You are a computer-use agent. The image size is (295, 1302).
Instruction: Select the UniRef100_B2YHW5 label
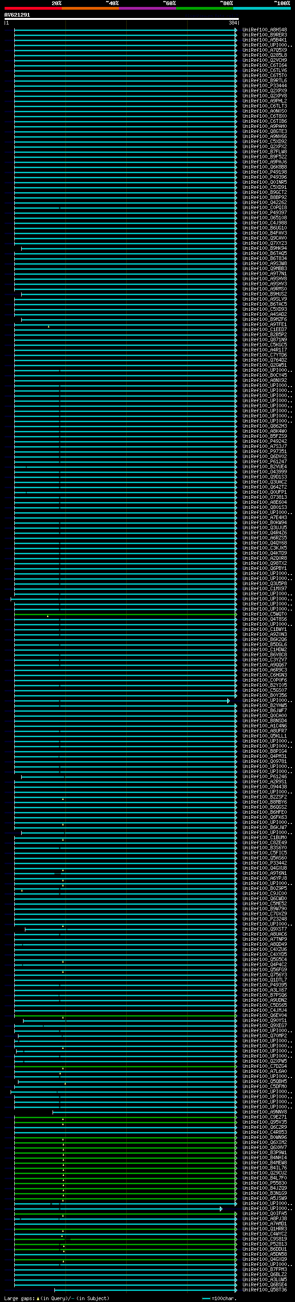pyautogui.click(x=264, y=706)
